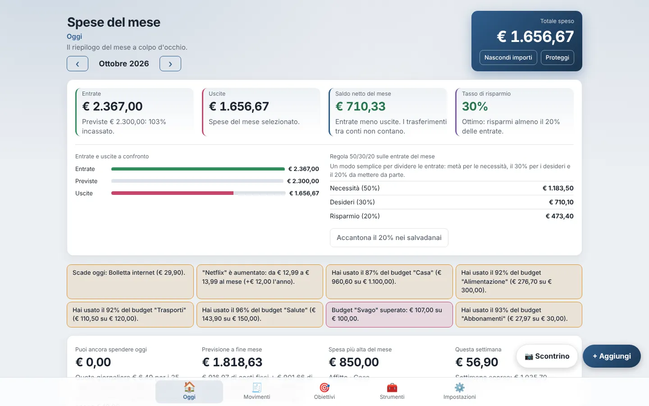Open the Bolletta internet due-today alert
The width and height of the screenshot is (649, 406).
[x=130, y=281]
